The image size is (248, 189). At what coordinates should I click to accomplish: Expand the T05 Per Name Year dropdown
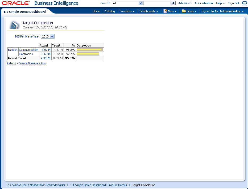coord(52,36)
